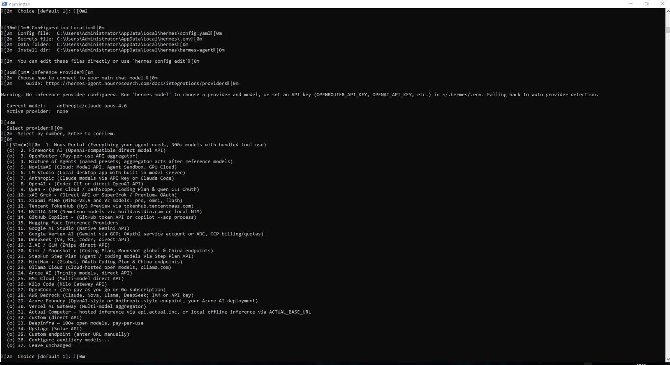This screenshot has width=670, height=365.
Task: Click option 5 NovitaAI
Action: click(x=92, y=167)
